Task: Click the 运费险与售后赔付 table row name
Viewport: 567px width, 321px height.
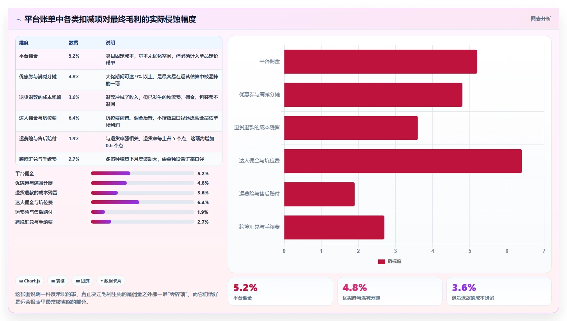Action: 38,139
